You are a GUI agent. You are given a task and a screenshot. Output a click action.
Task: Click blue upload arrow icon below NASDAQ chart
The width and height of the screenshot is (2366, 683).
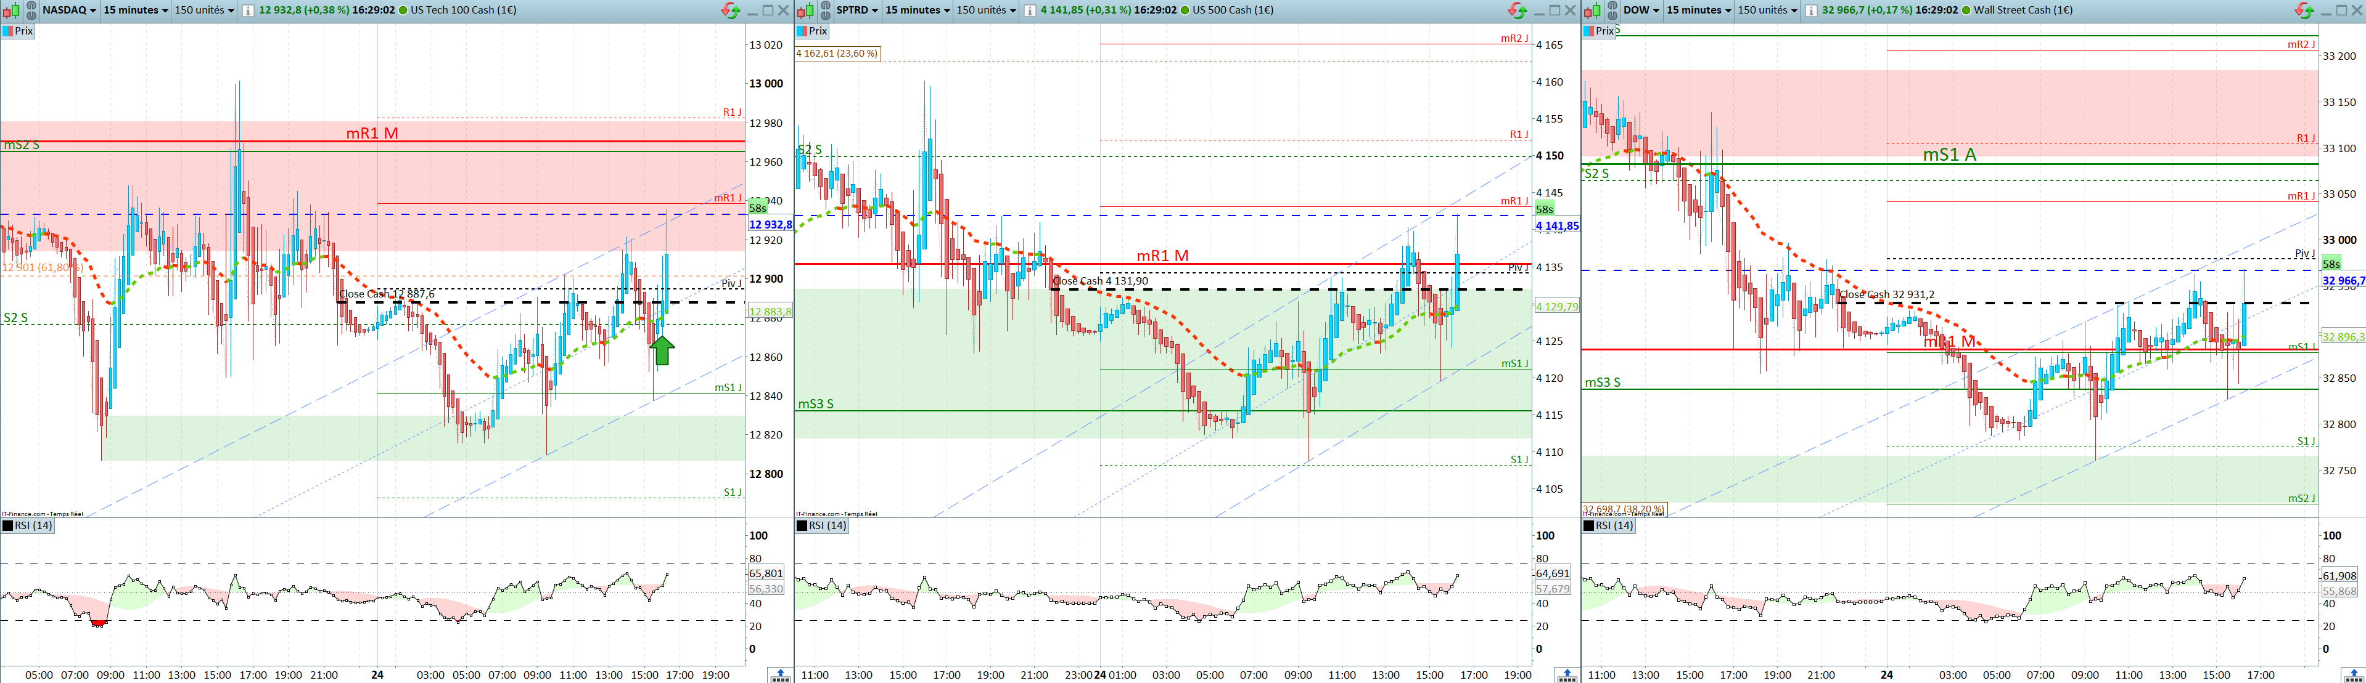coord(780,675)
